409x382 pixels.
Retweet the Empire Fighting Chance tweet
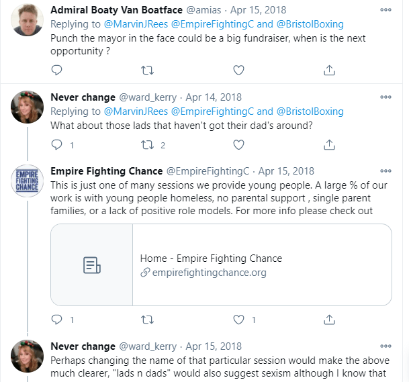coord(148,320)
